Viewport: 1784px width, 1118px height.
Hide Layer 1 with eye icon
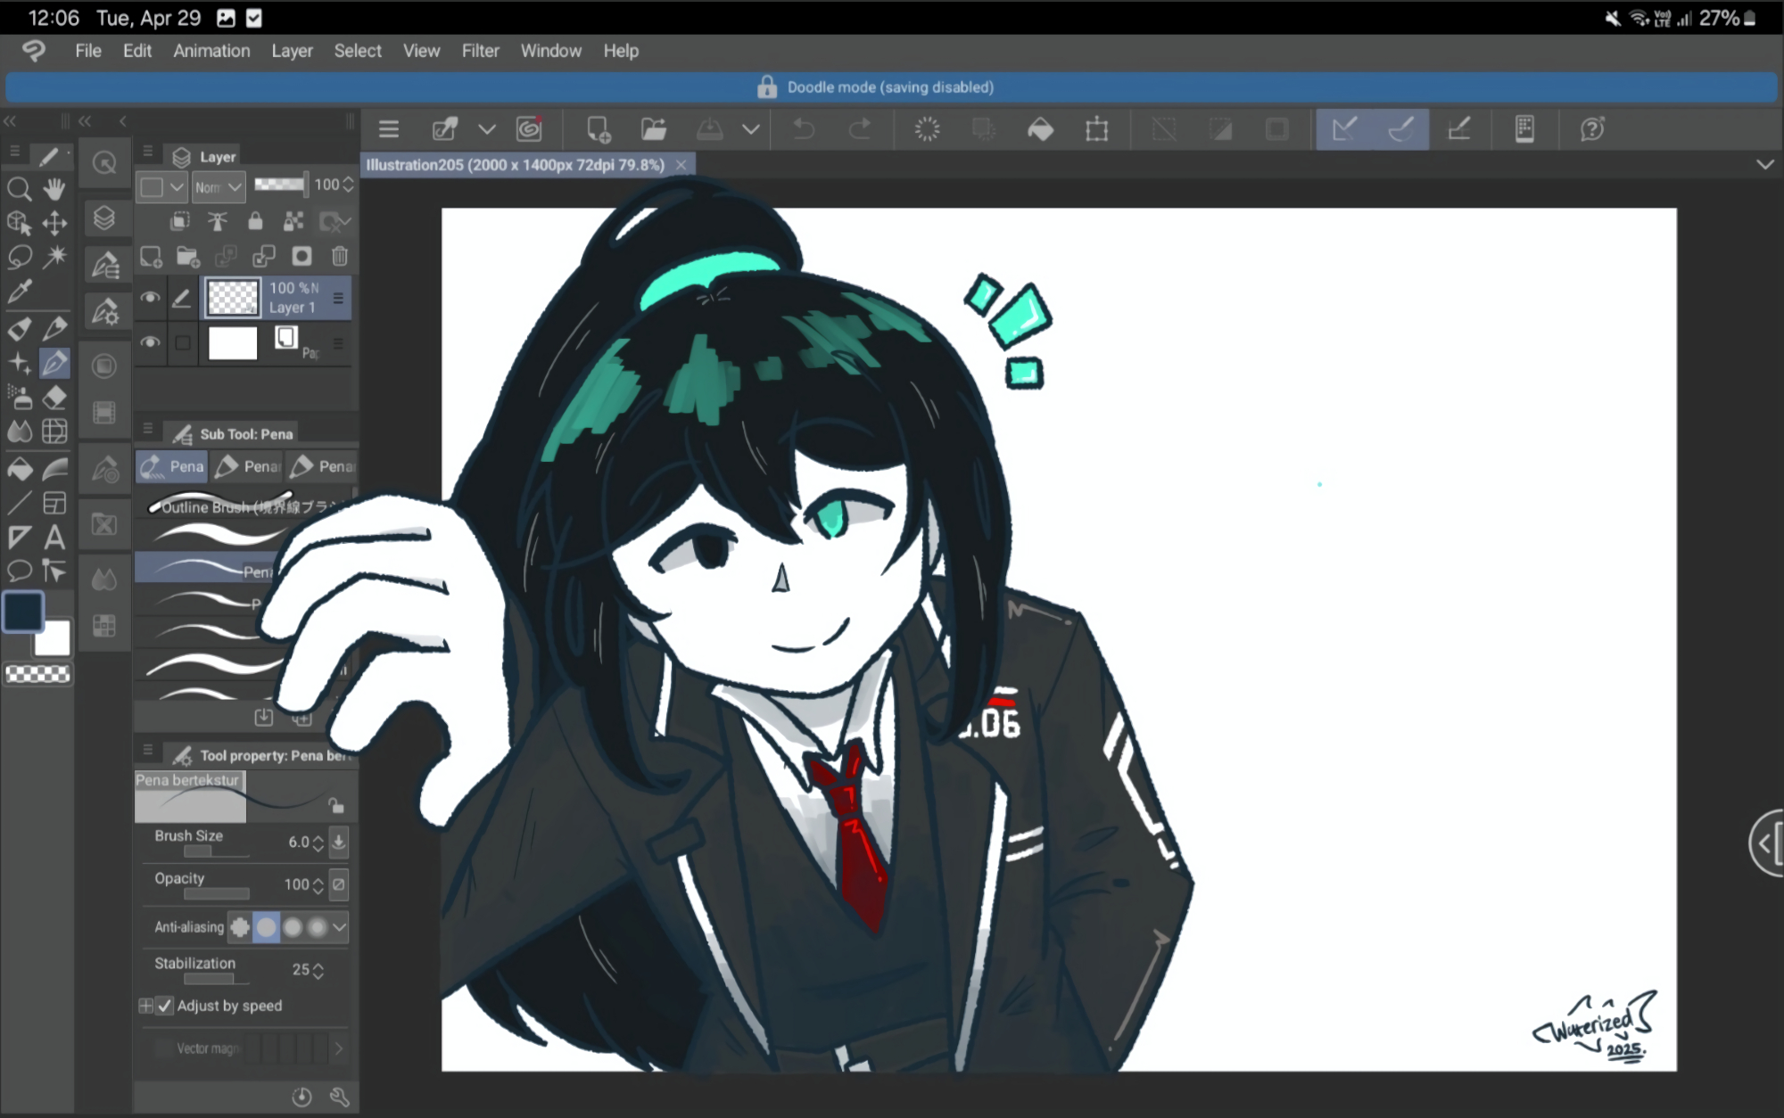150,298
